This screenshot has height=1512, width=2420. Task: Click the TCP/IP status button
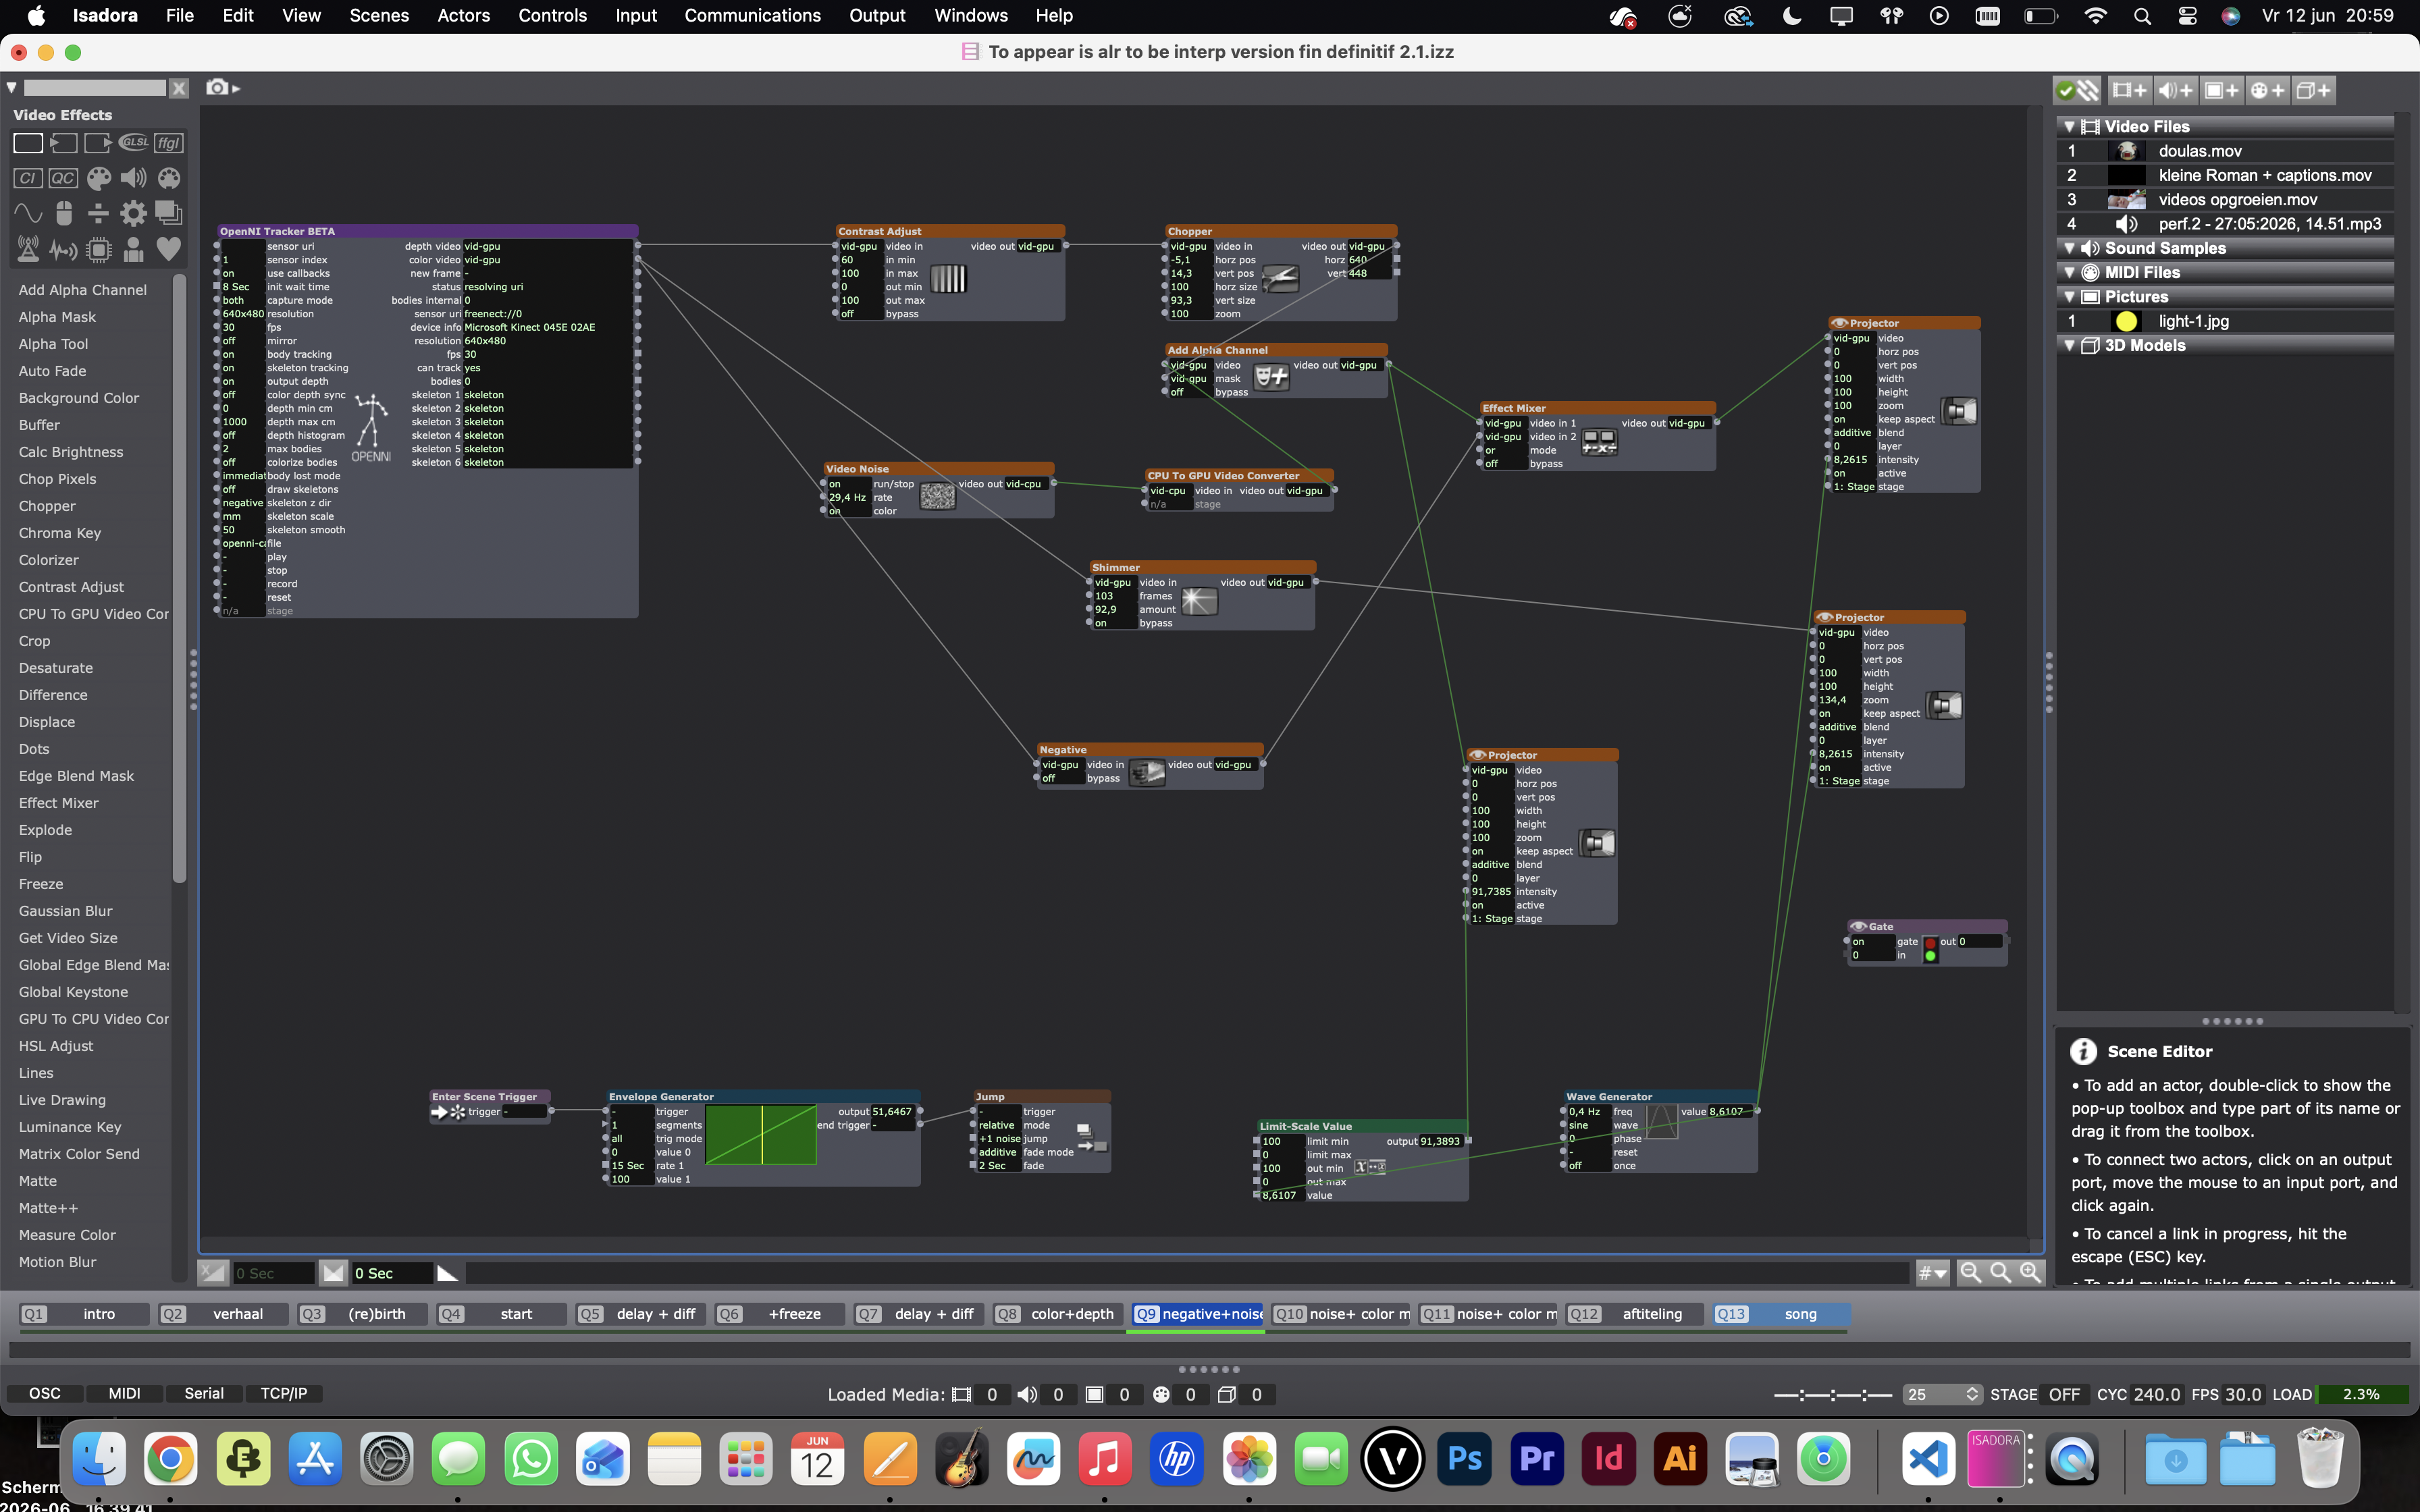[284, 1393]
